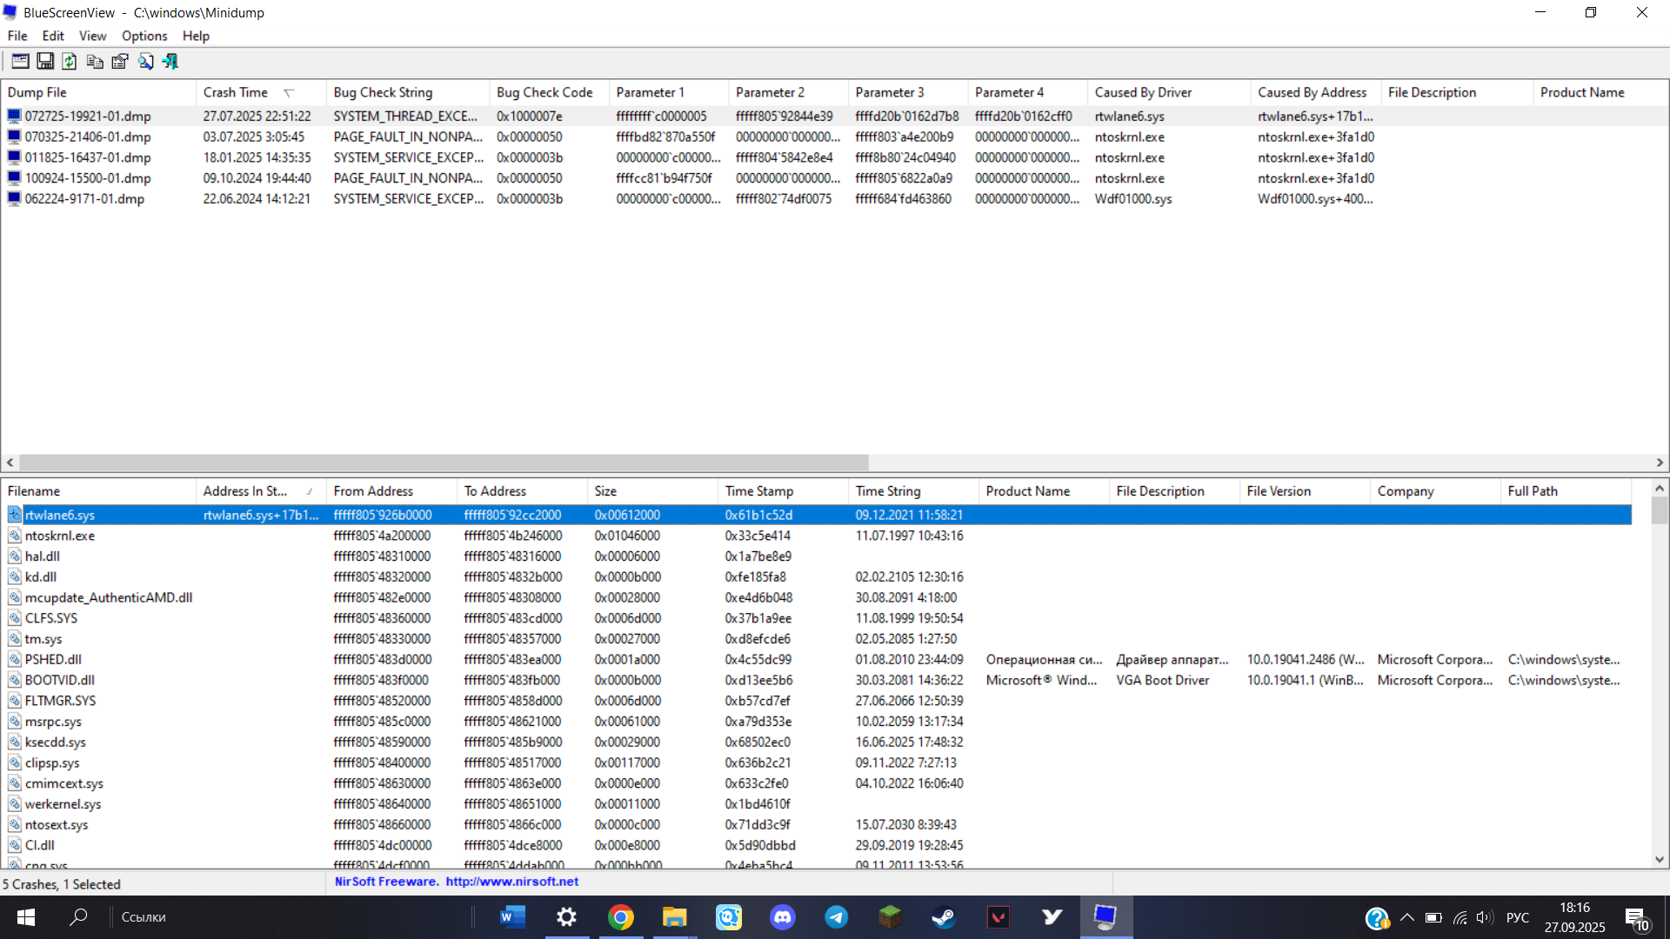Screen dimensions: 1670x939
Task: Select ntoskrnl.exe row in driver list
Action: click(x=60, y=536)
